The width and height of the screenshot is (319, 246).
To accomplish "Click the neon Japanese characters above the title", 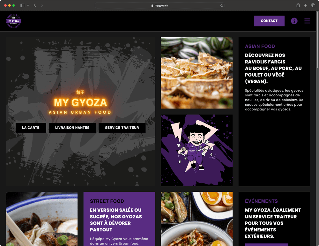I will pos(80,92).
